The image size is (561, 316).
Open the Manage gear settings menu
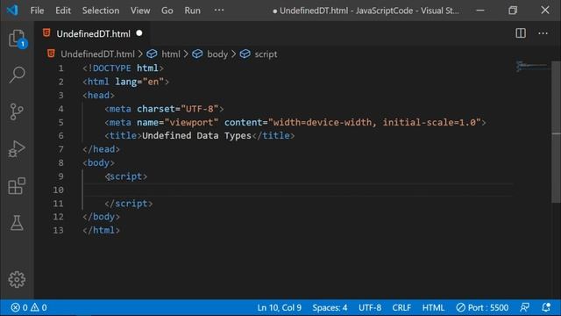click(17, 279)
